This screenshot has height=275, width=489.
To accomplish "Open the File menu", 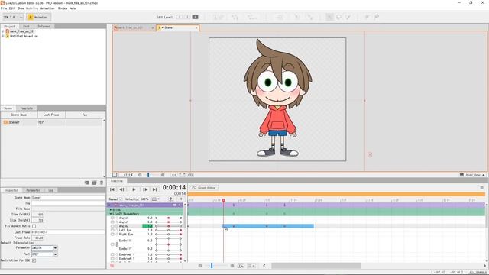I will 4,8.
